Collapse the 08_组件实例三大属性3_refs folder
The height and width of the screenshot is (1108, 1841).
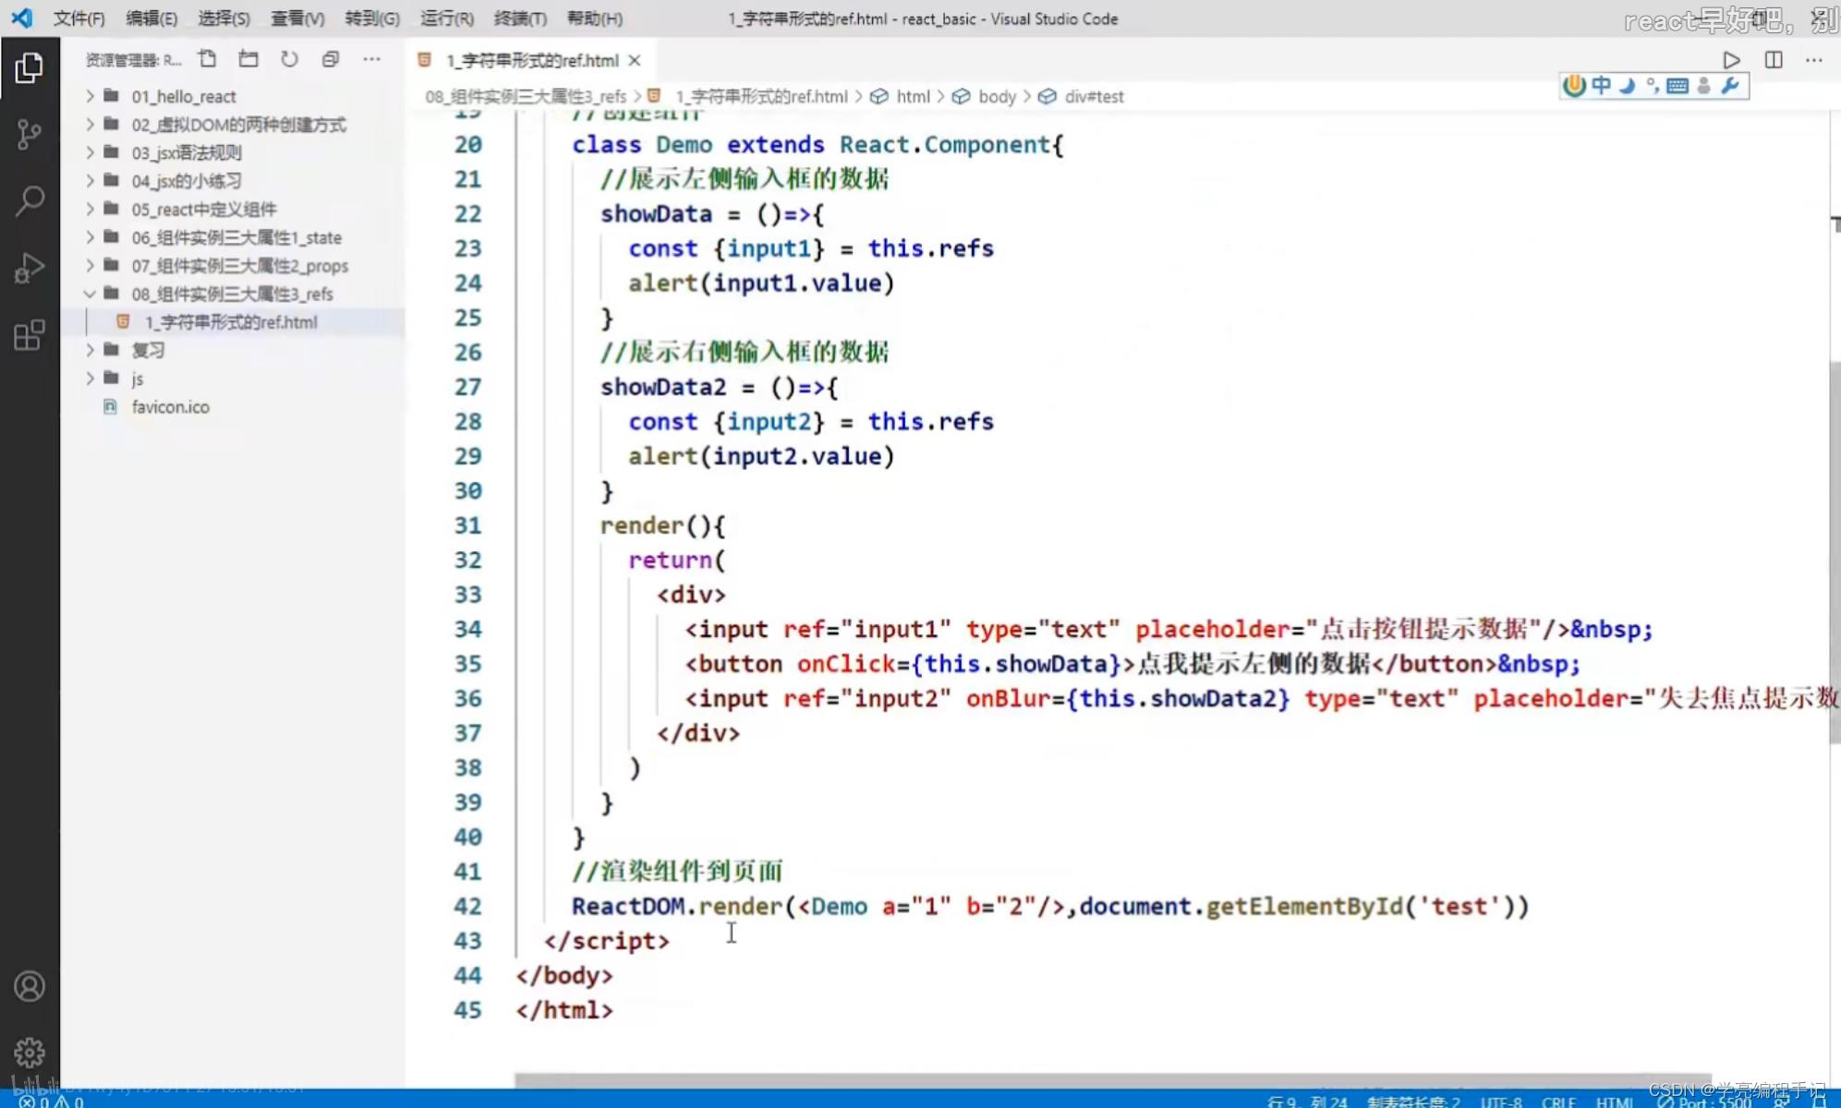pyautogui.click(x=233, y=294)
